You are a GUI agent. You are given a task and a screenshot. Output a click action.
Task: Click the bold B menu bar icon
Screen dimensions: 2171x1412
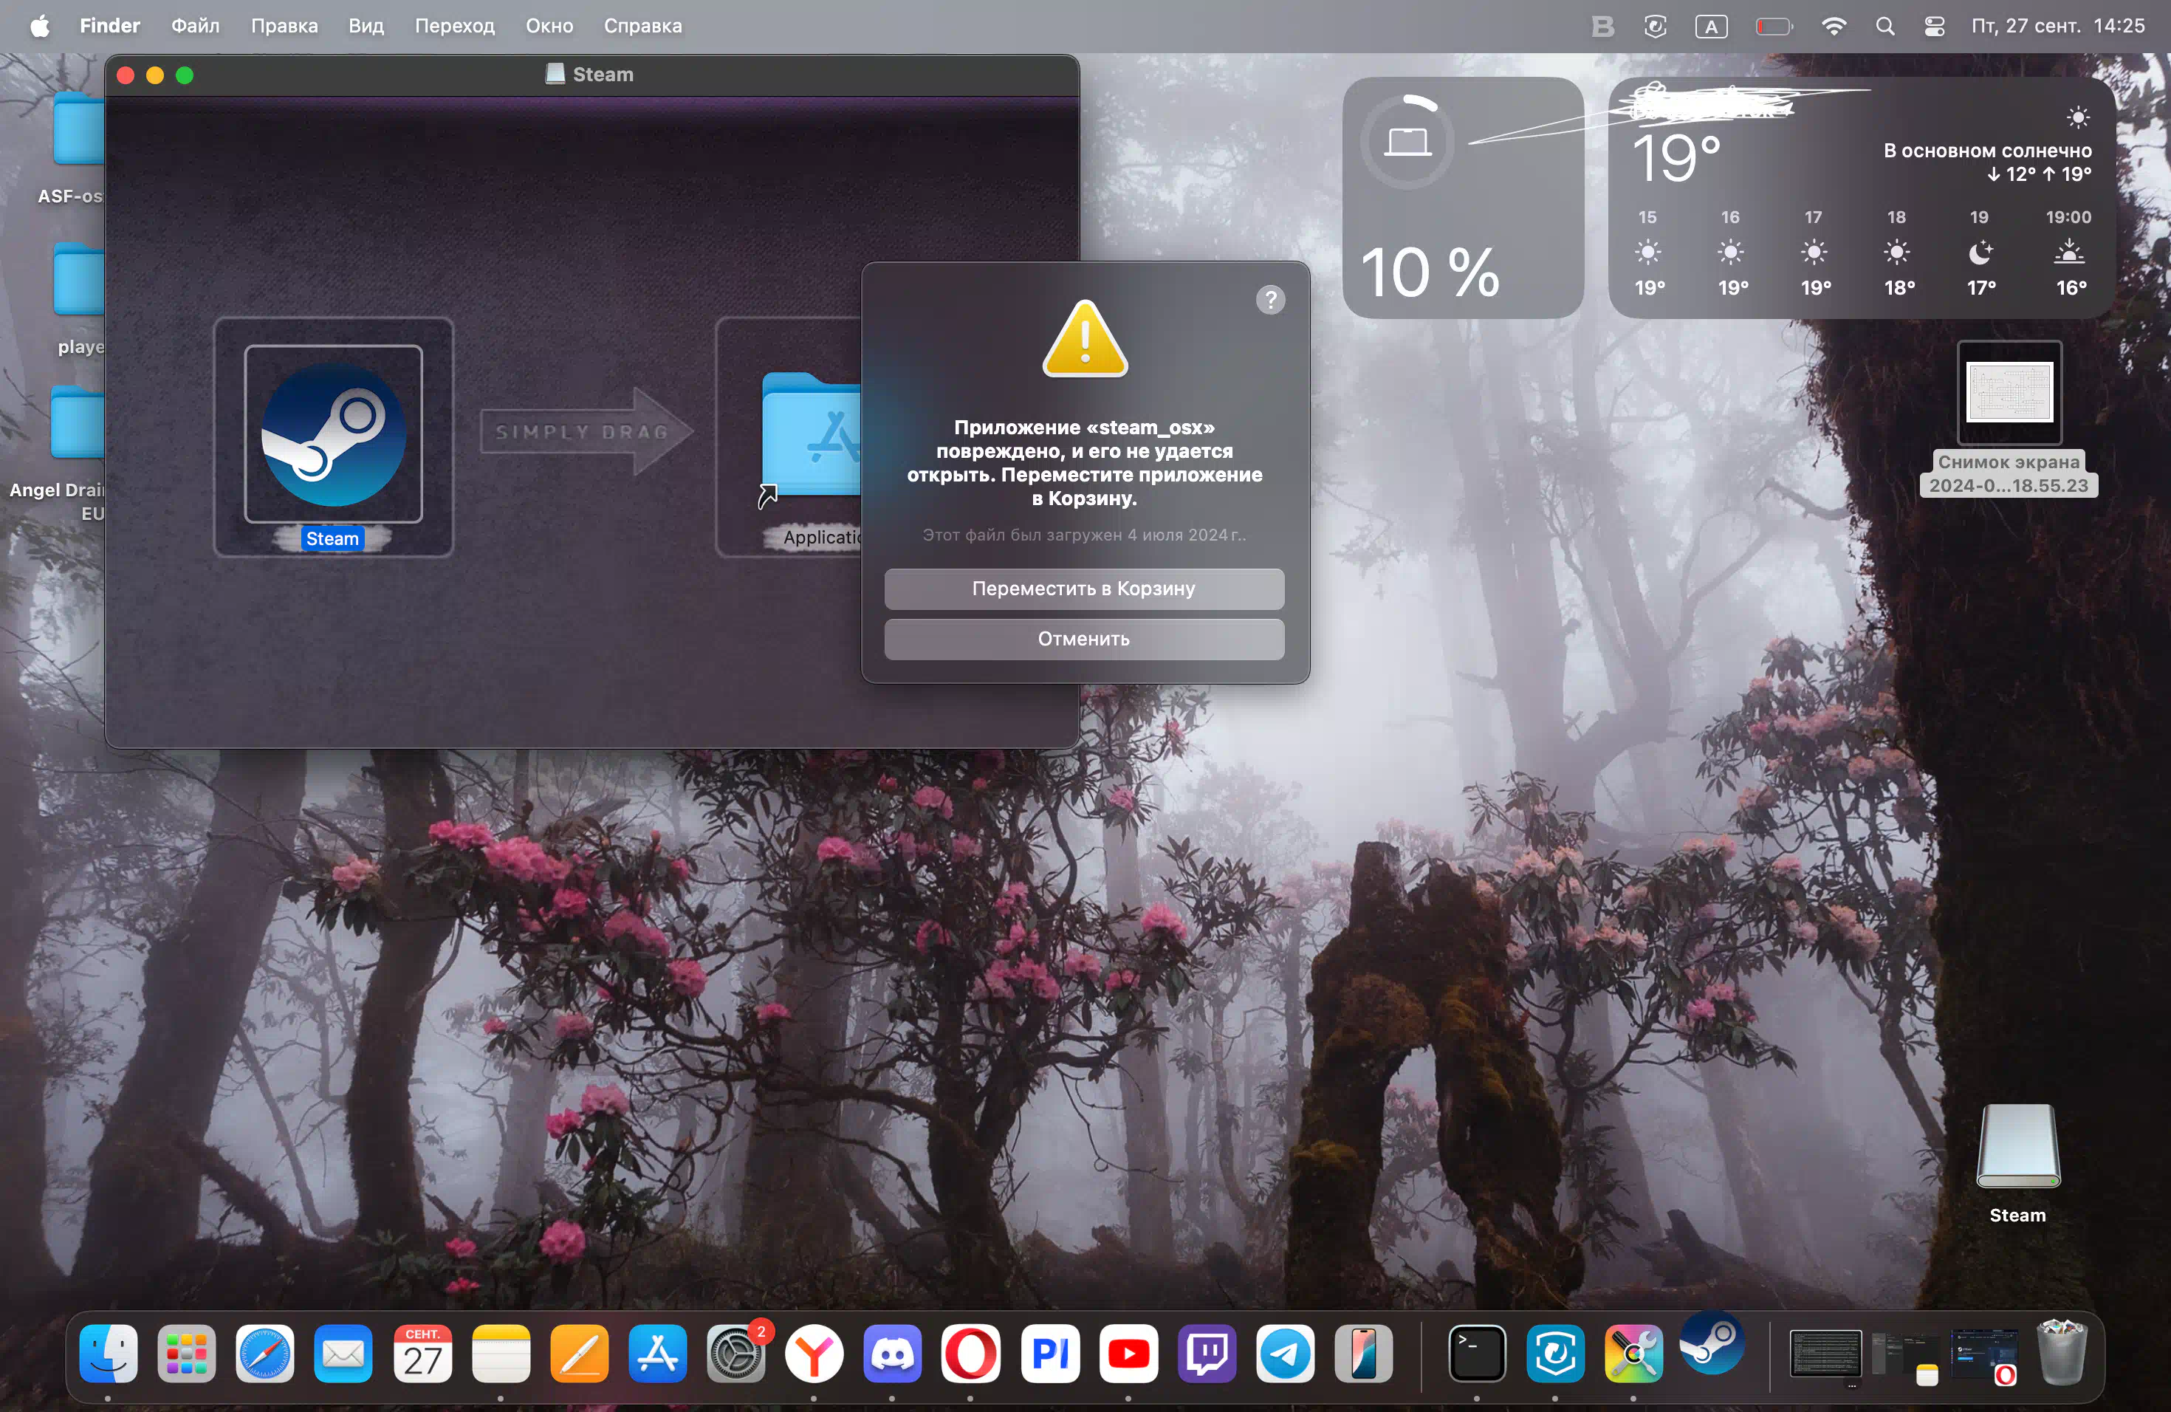(1602, 26)
